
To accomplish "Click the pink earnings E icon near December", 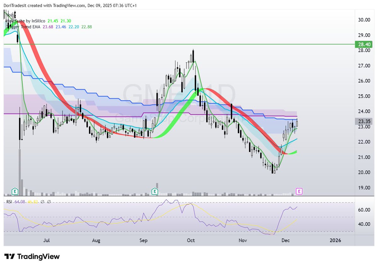I will point(299,191).
